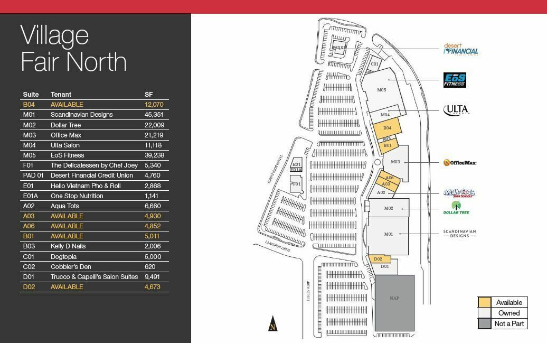
Task: Select the D02 AVAILABLE row in table
Action: (x=95, y=287)
